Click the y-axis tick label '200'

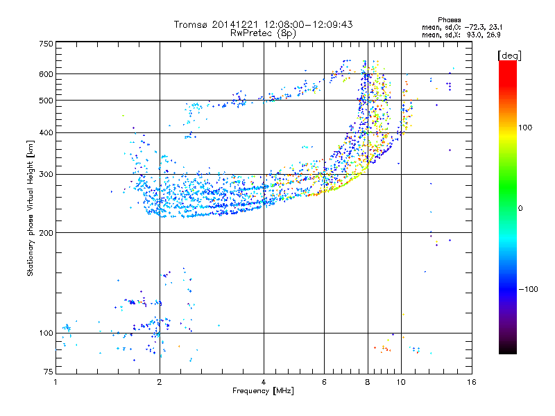[x=46, y=233]
